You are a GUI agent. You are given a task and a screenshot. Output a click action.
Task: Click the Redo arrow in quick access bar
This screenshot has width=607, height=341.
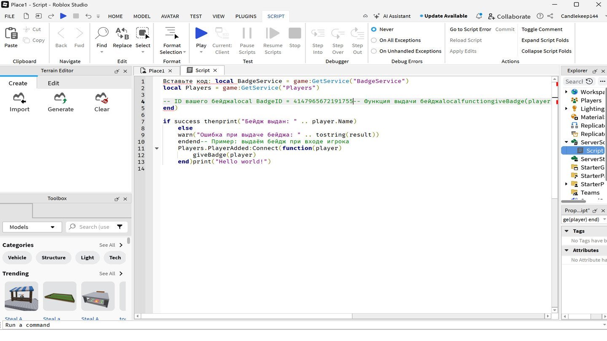(51, 16)
